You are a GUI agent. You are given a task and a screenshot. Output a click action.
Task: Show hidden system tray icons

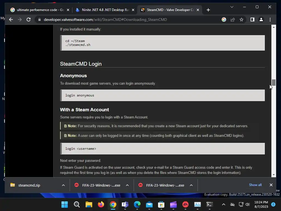(223, 204)
